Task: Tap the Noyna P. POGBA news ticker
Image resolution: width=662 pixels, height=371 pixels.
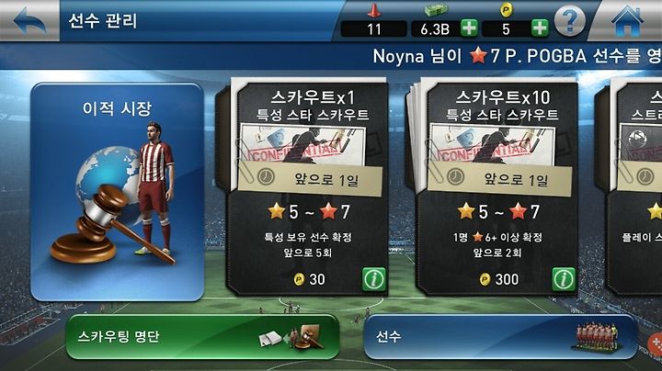Action: click(x=517, y=56)
